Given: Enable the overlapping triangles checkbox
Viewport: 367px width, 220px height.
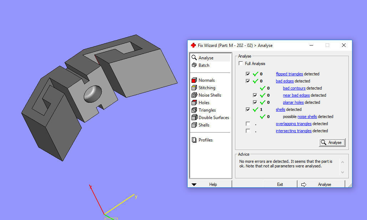Looking at the screenshot, I should tap(248, 124).
